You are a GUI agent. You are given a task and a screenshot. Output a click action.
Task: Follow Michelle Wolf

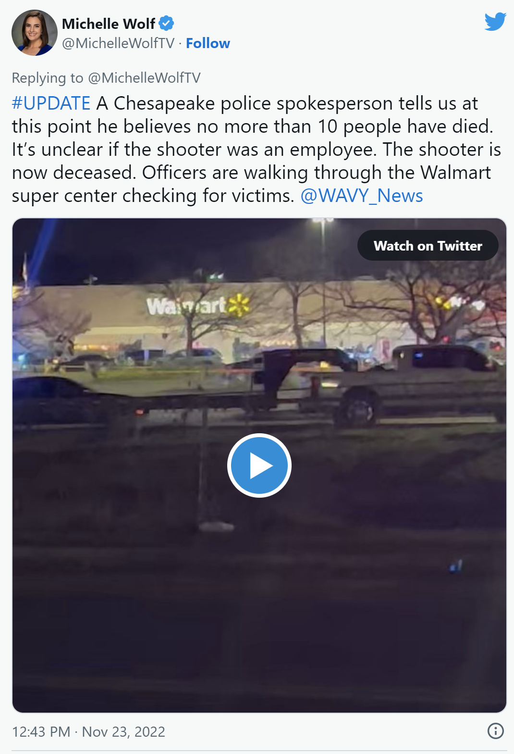click(208, 43)
